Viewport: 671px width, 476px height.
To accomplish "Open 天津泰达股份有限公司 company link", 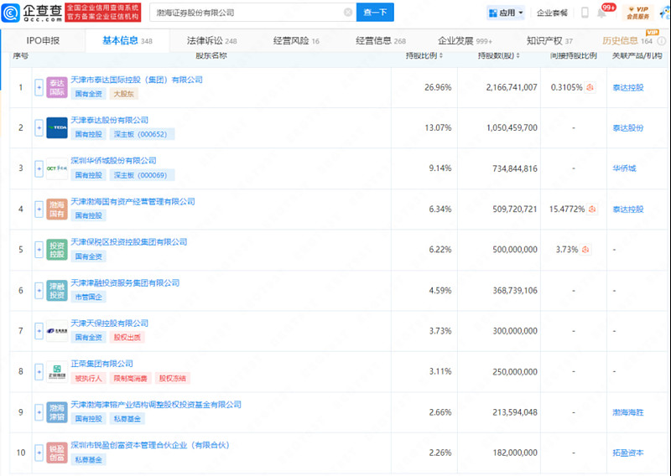I will 110,120.
